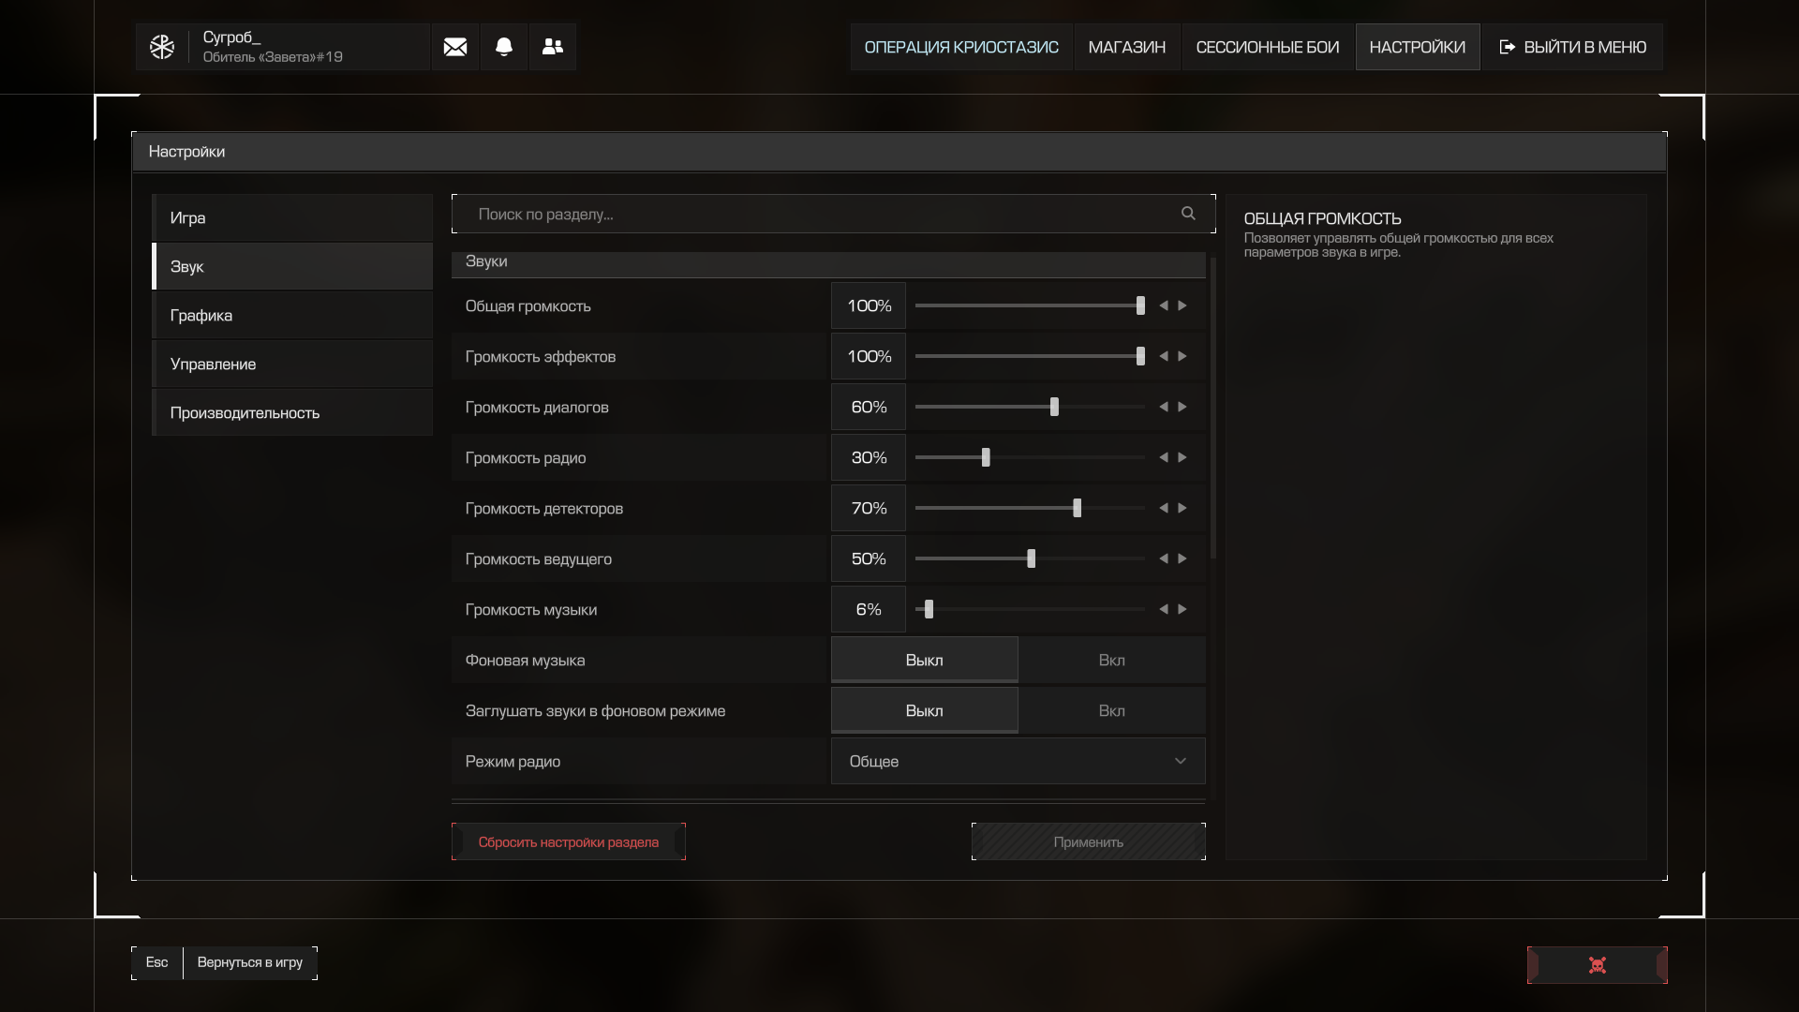
Task: Open Сессионные бои menu
Action: pos(1268,47)
